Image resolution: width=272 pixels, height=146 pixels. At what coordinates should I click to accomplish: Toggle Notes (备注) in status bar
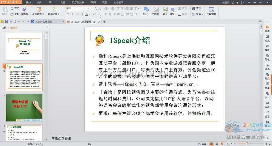[202, 144]
